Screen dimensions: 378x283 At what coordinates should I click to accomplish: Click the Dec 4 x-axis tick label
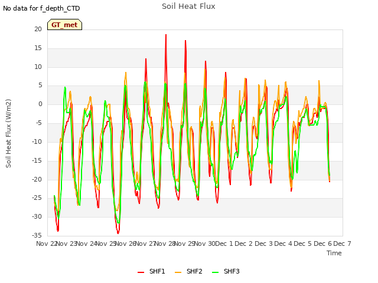pos(283,243)
